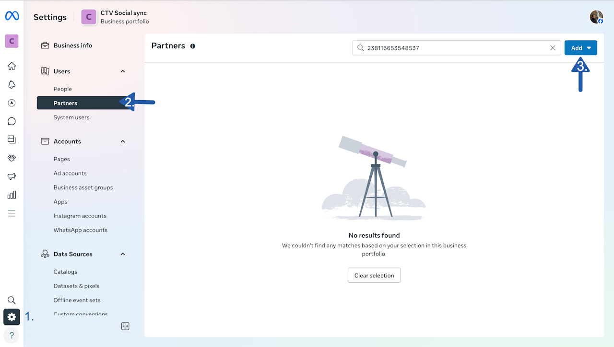Open the megaphone ads icon
This screenshot has width=614, height=347.
point(12,176)
